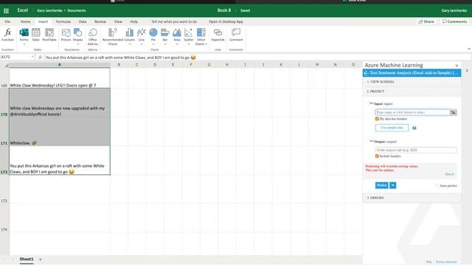
Task: Select row 173 header
Action: pos(4,189)
